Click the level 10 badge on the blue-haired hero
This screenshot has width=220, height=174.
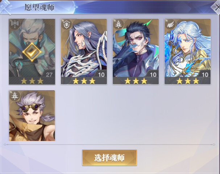tap(205, 75)
